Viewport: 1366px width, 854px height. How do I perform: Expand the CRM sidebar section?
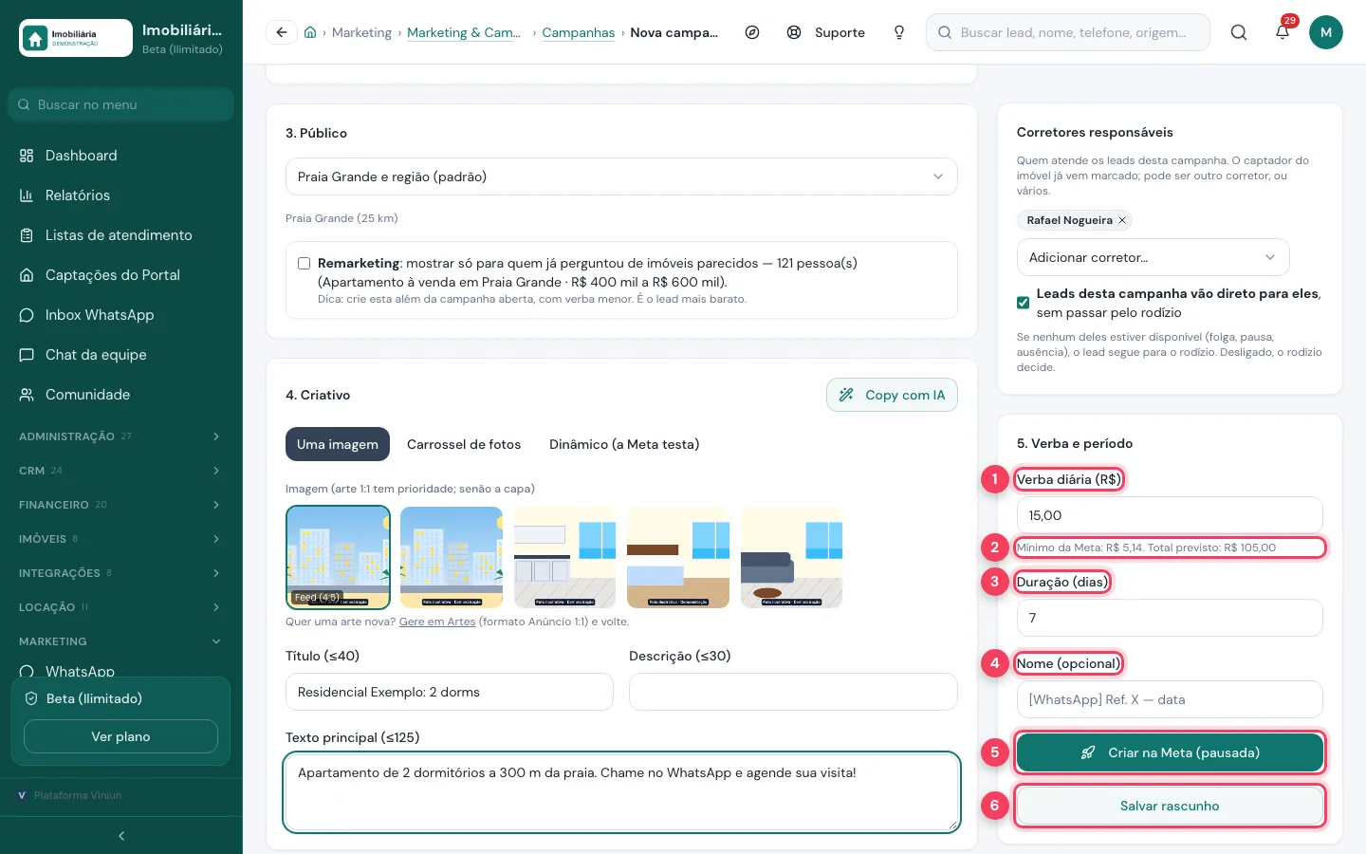pyautogui.click(x=121, y=471)
